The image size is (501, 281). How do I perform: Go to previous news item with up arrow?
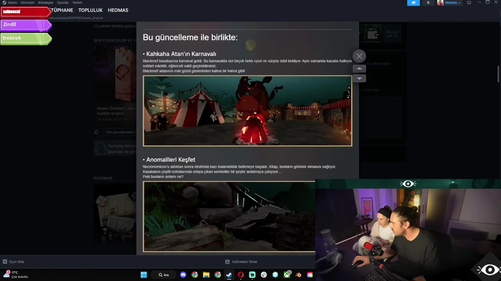click(359, 69)
